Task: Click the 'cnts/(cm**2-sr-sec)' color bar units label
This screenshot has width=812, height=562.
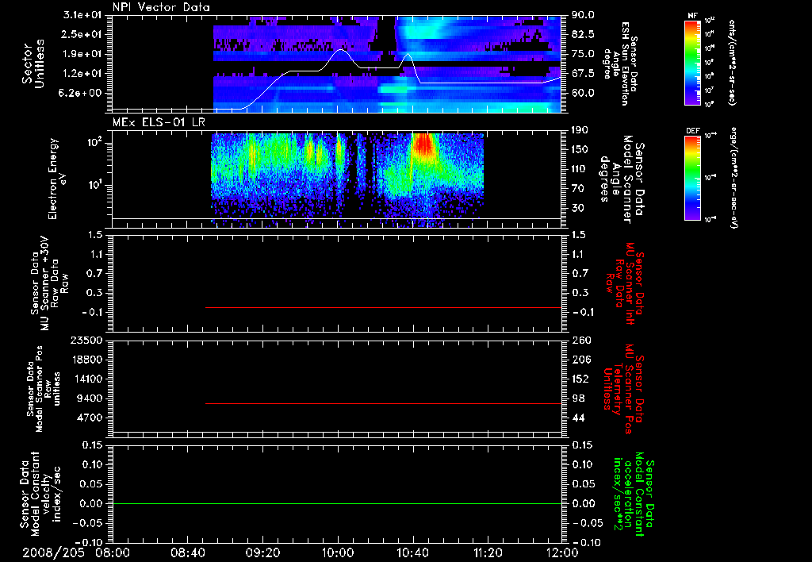Action: 731,63
